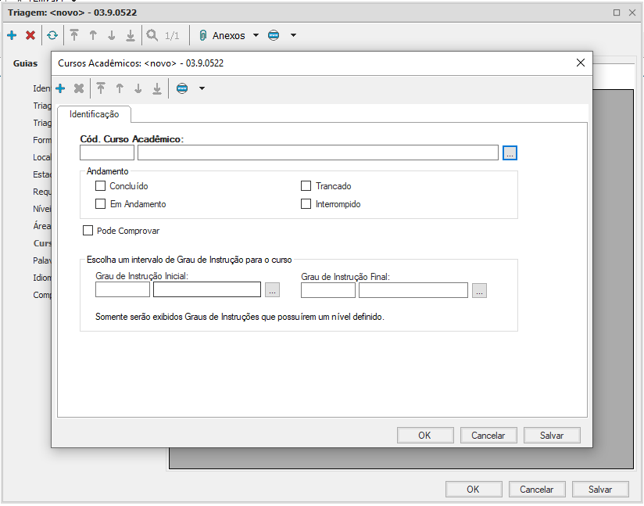The height and width of the screenshot is (506, 644).
Task: Click the Grau de Instrução Inicial code field
Action: pyautogui.click(x=123, y=290)
